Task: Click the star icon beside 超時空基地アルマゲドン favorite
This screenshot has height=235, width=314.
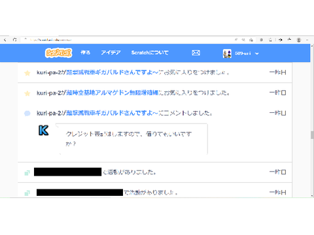Action: point(27,93)
